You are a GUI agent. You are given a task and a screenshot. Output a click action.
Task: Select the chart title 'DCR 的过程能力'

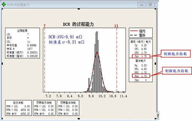(x=78, y=24)
